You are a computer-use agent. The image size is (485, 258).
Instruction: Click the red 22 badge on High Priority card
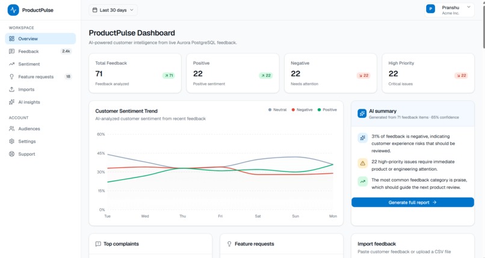[461, 75]
